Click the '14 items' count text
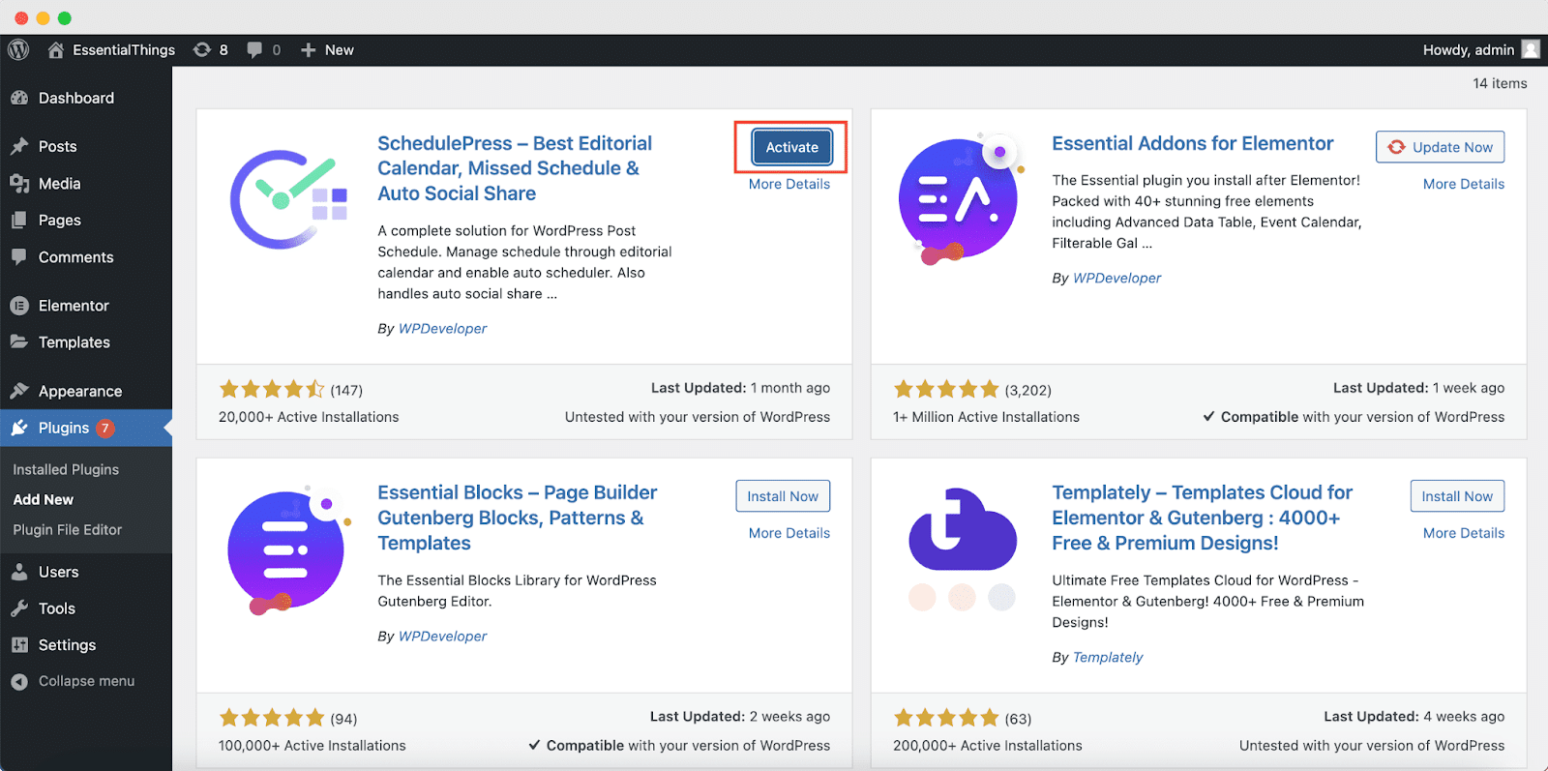Screen dimensions: 1548x771 [1500, 83]
